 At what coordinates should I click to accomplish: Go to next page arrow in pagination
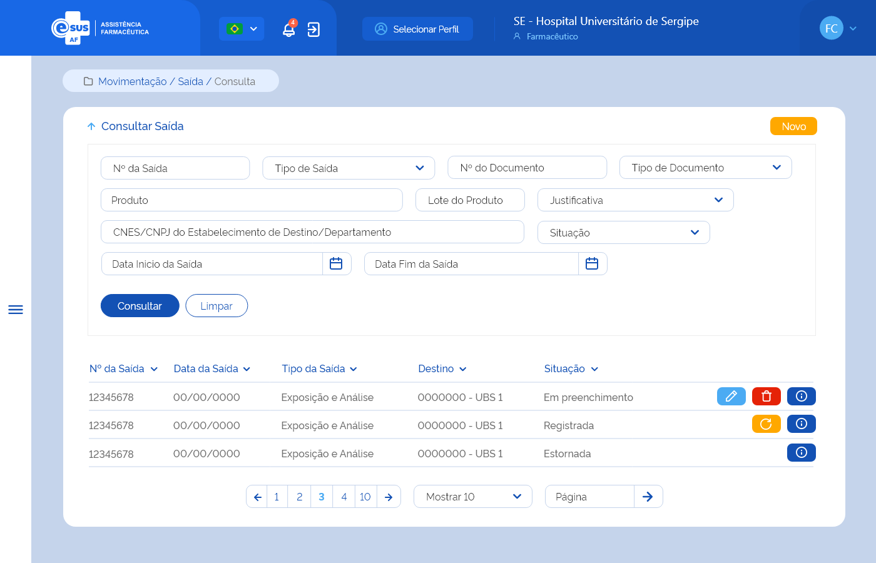(389, 497)
